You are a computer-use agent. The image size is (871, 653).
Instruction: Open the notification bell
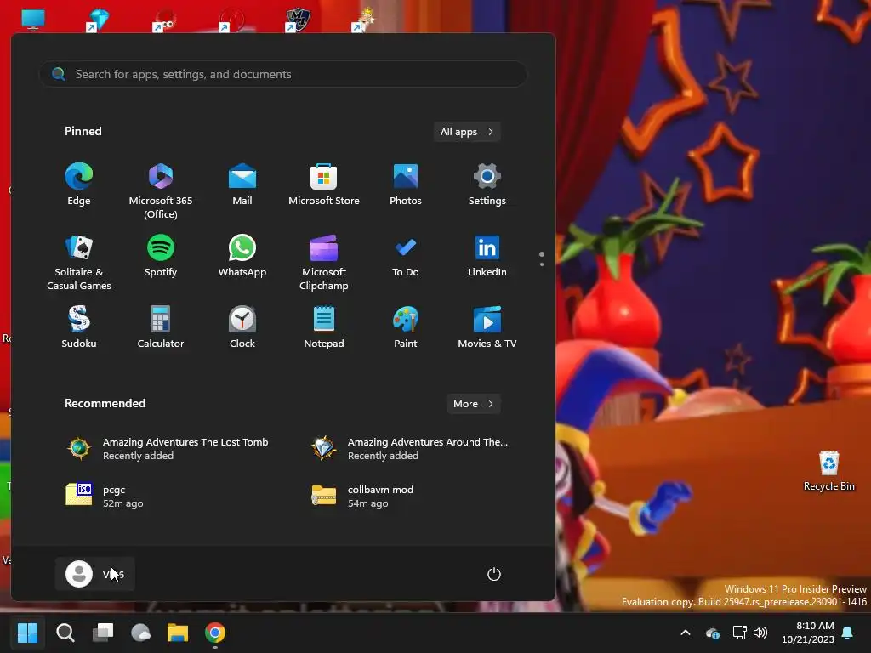pos(848,633)
